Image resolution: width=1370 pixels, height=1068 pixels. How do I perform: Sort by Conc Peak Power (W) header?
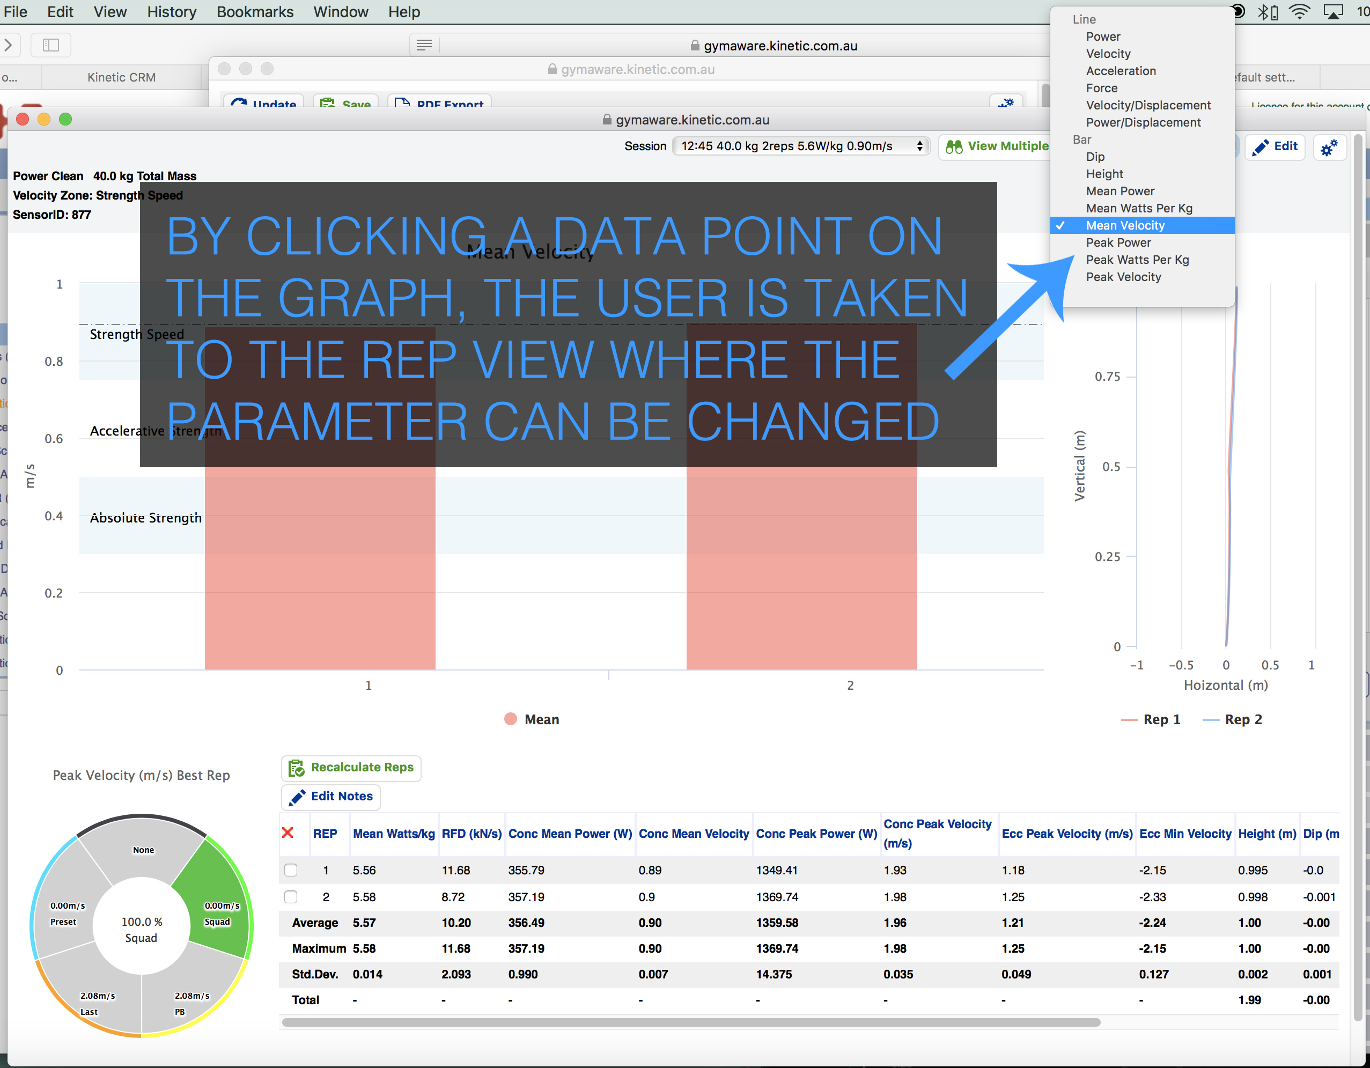click(817, 834)
